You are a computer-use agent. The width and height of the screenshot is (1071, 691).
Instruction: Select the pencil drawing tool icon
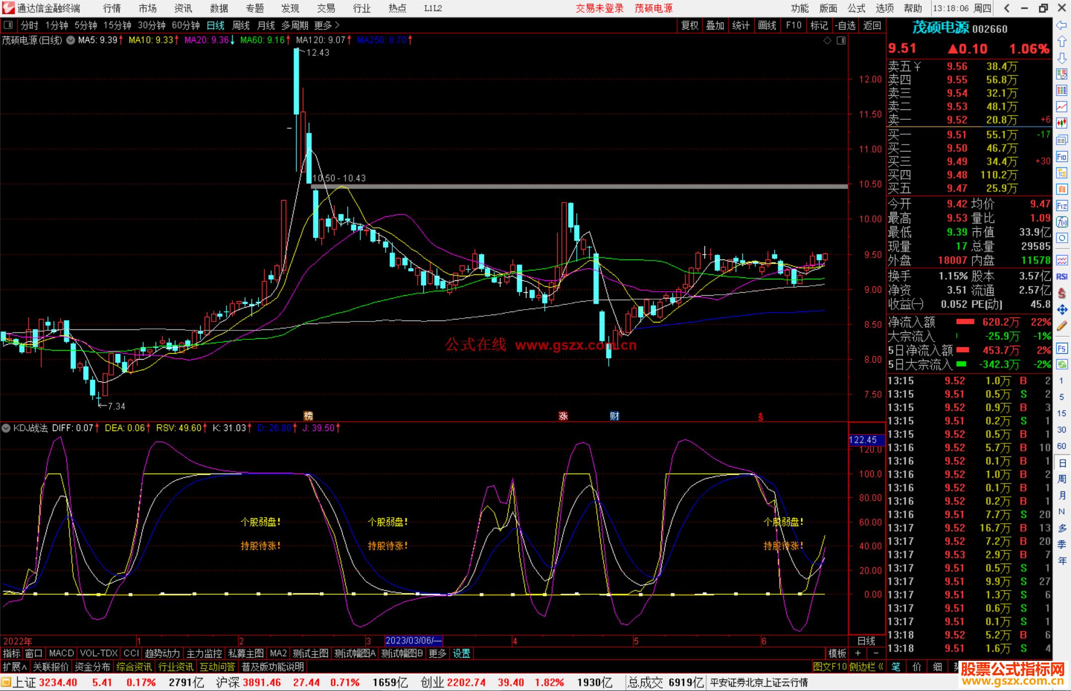1062,326
